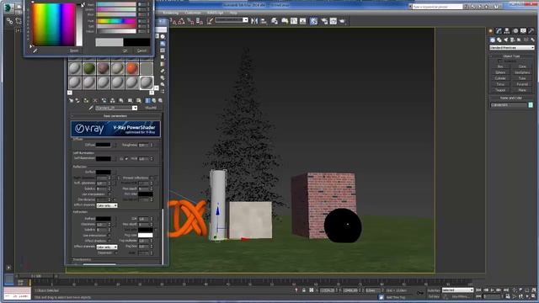
Task: Open the key filter Selected dropdown
Action: [457, 290]
